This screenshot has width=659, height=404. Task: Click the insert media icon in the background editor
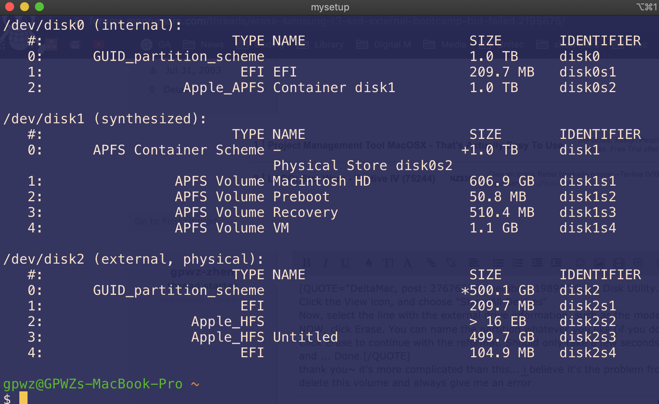pyautogui.click(x=618, y=263)
